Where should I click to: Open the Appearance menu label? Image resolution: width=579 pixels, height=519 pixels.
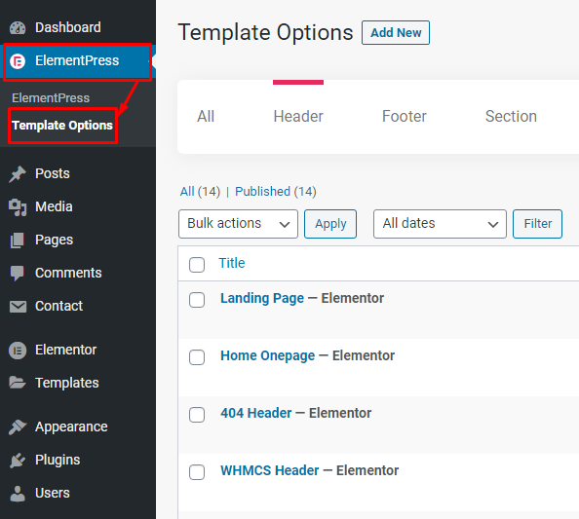click(71, 427)
